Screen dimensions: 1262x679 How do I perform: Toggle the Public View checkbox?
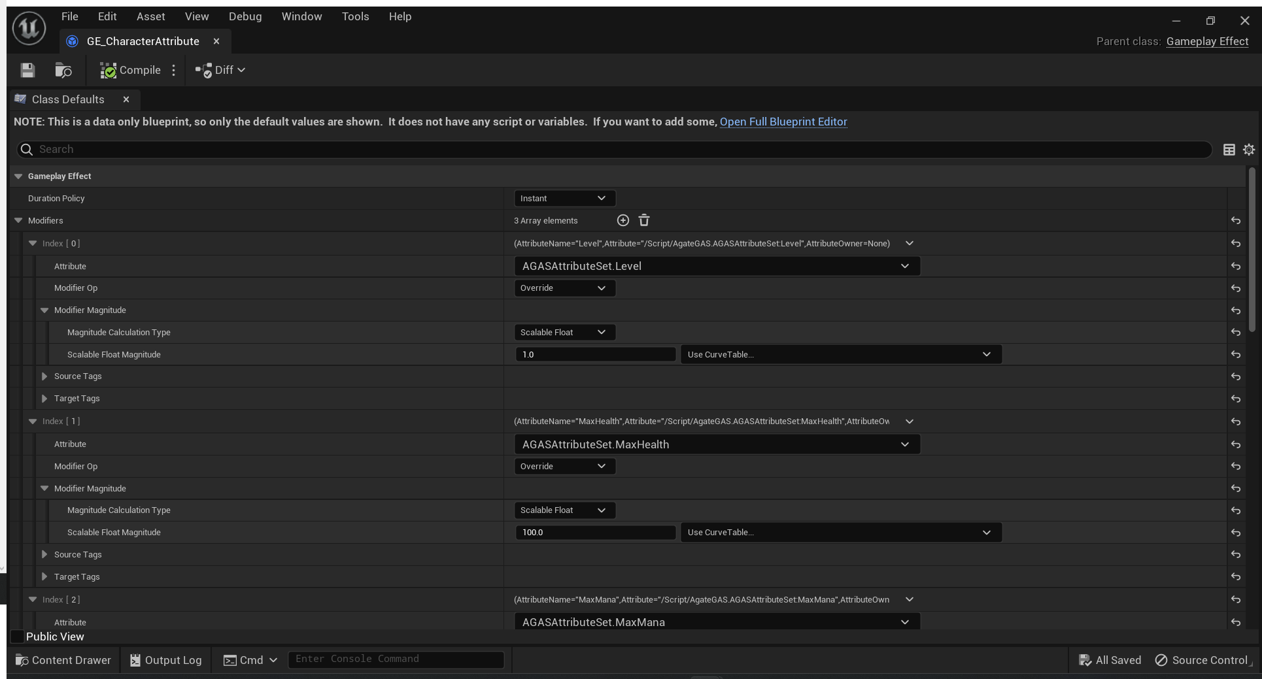tap(18, 637)
